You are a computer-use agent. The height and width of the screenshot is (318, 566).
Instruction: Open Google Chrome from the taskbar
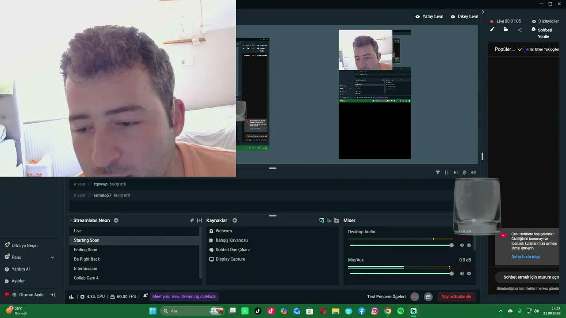tap(388, 311)
